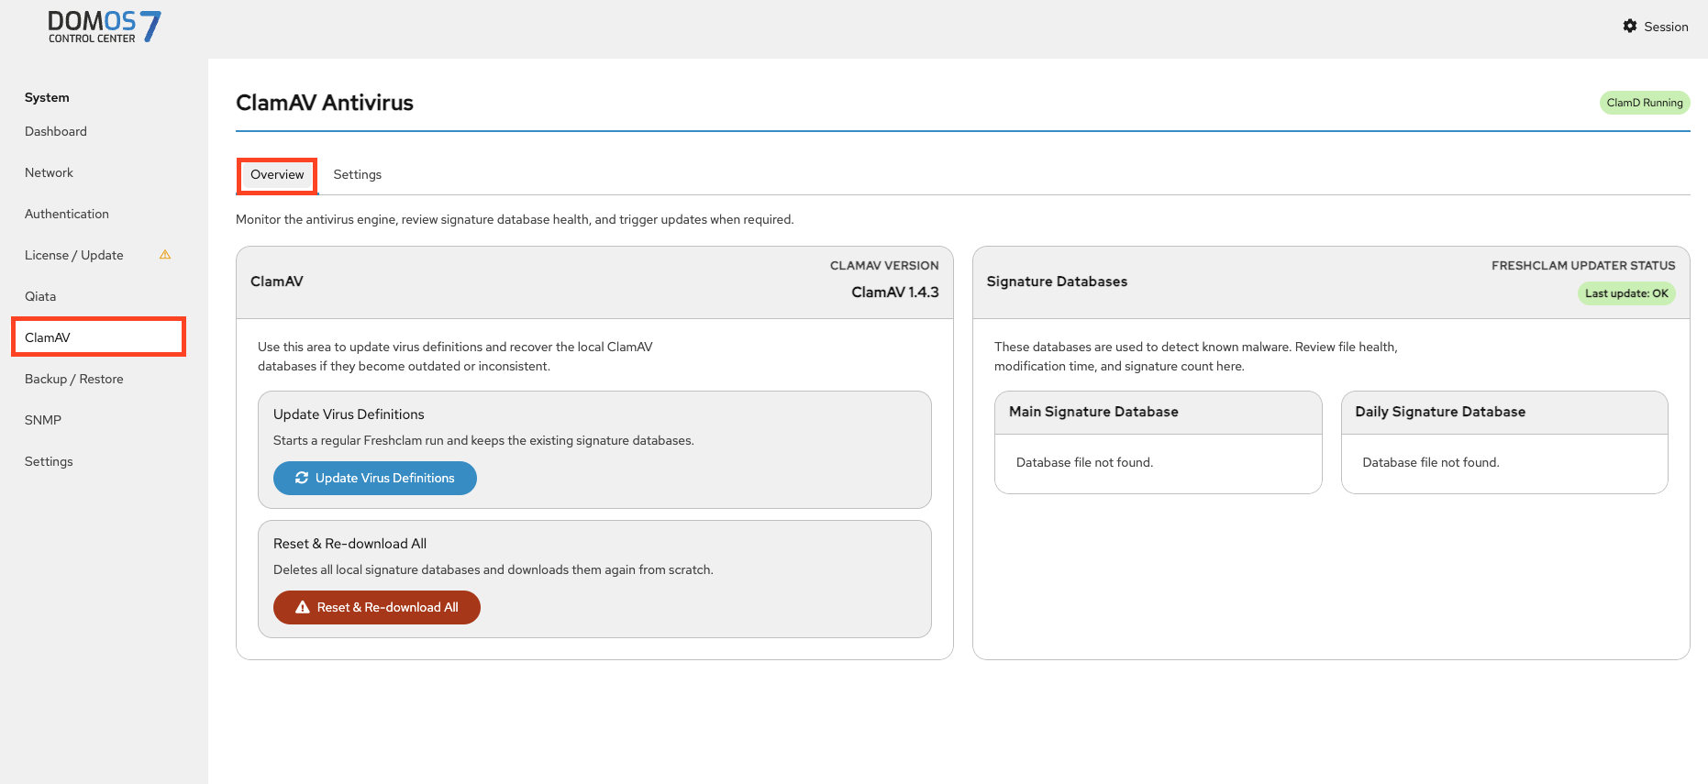Click Reset & Re-download All button
This screenshot has height=784, width=1708.
coord(377,607)
